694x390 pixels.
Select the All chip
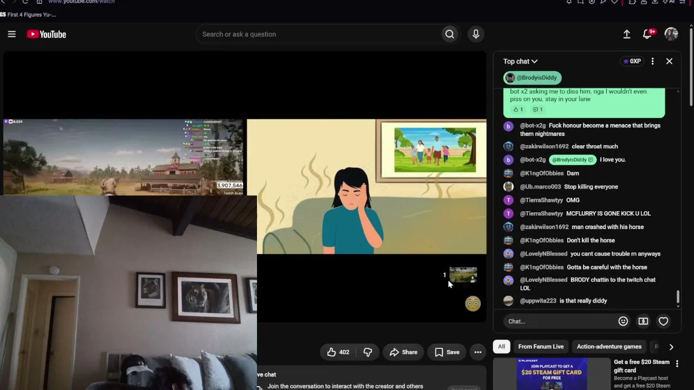pyautogui.click(x=502, y=347)
